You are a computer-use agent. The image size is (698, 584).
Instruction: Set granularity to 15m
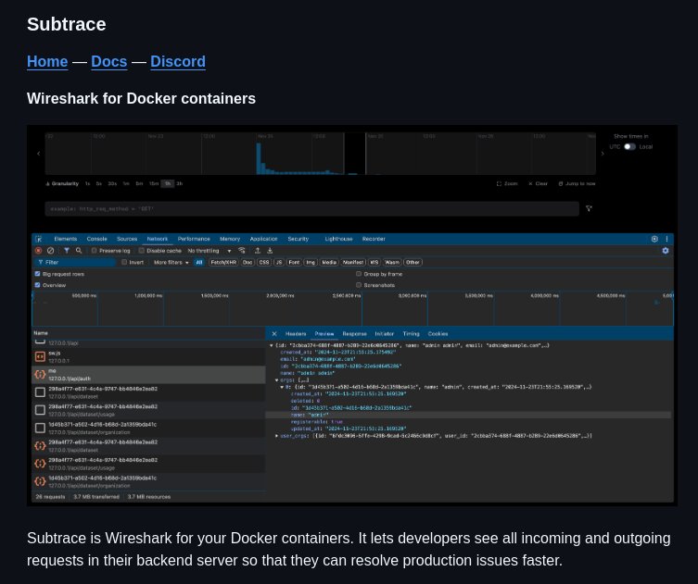tap(154, 183)
